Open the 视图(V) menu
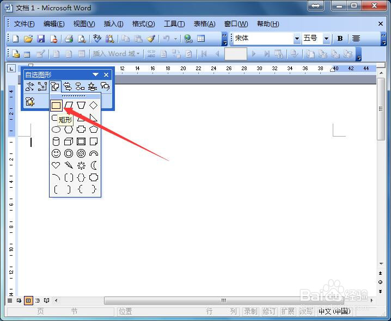This screenshot has width=391, height=321. (84, 24)
